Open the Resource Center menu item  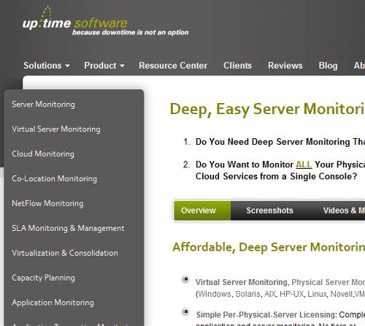(173, 66)
